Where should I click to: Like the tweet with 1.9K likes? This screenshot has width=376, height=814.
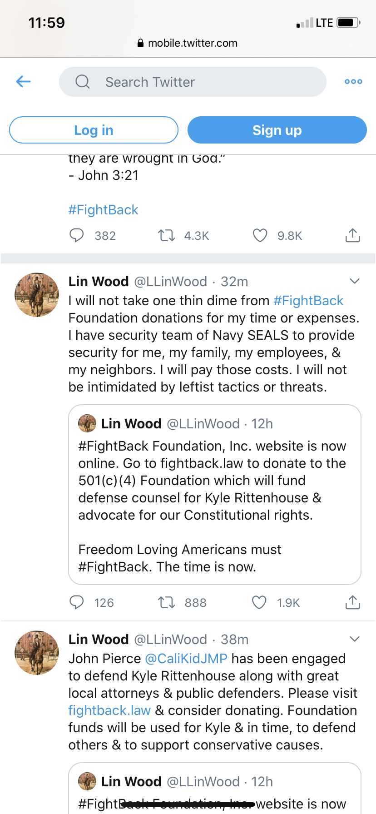[x=259, y=602]
